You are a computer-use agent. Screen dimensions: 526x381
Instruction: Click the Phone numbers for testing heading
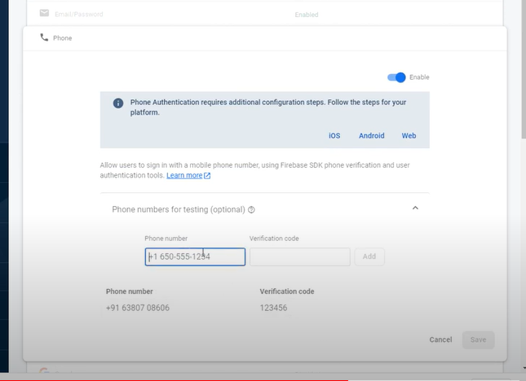coord(179,209)
